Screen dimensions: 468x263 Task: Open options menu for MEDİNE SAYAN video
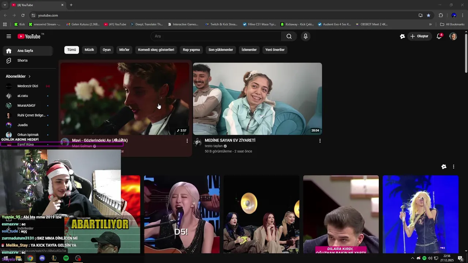pyautogui.click(x=320, y=141)
